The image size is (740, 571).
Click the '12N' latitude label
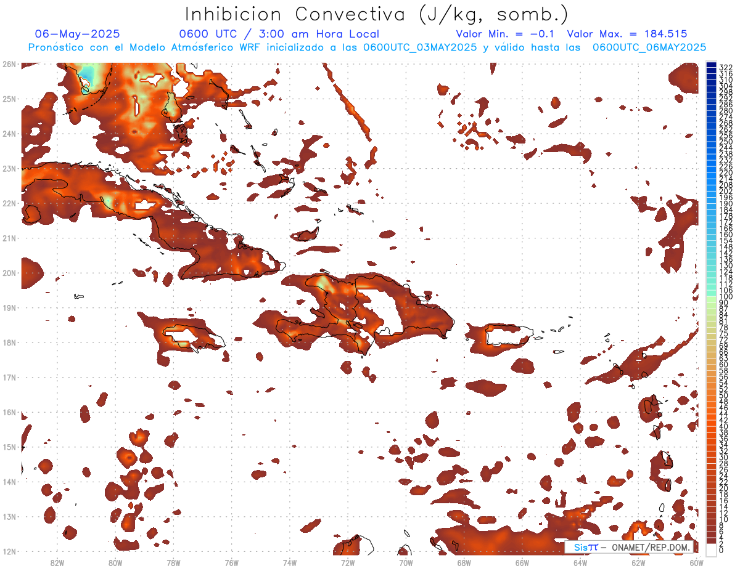(9, 551)
